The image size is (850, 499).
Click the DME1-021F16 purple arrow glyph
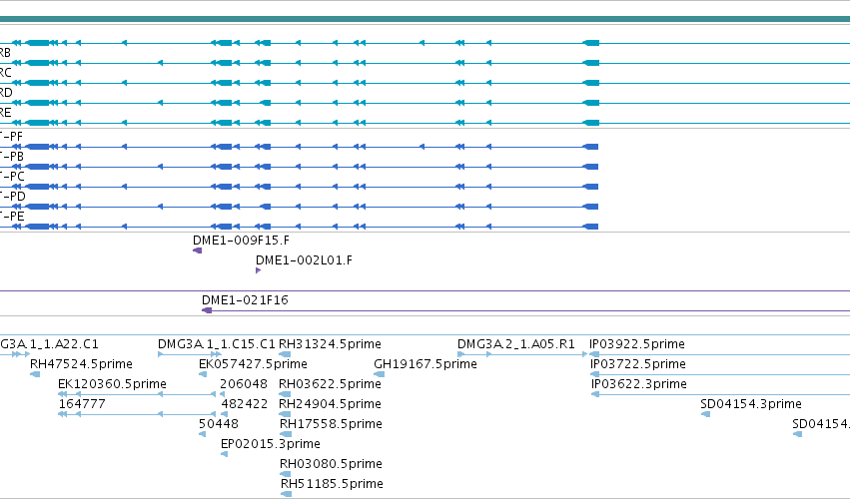click(207, 310)
